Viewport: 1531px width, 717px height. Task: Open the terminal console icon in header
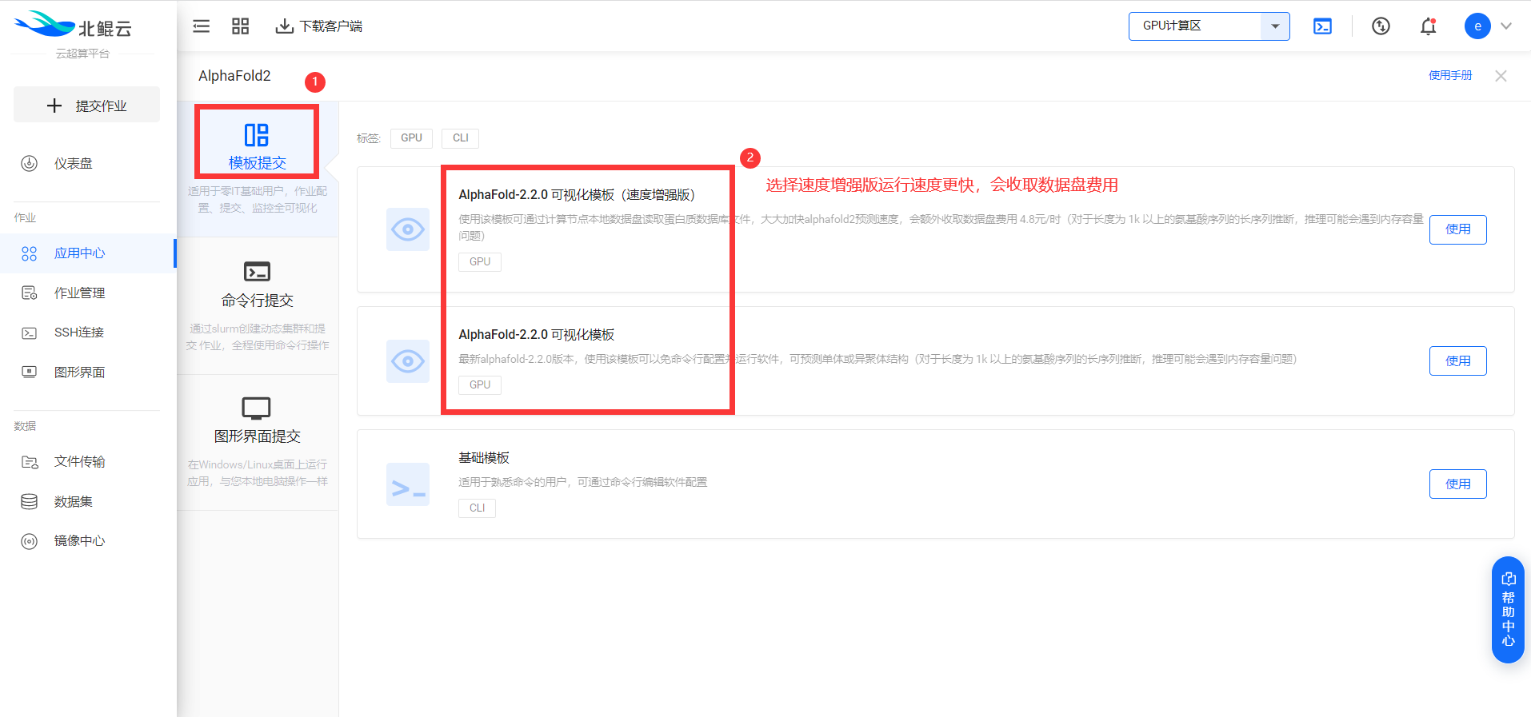click(x=1323, y=26)
